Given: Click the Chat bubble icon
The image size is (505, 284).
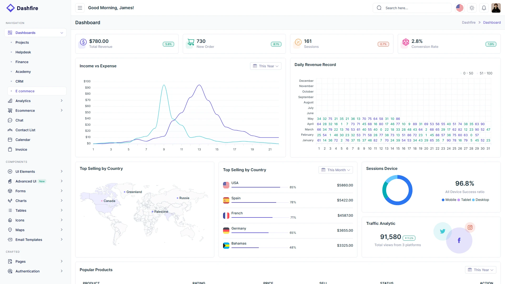Looking at the screenshot, I should 10,120.
